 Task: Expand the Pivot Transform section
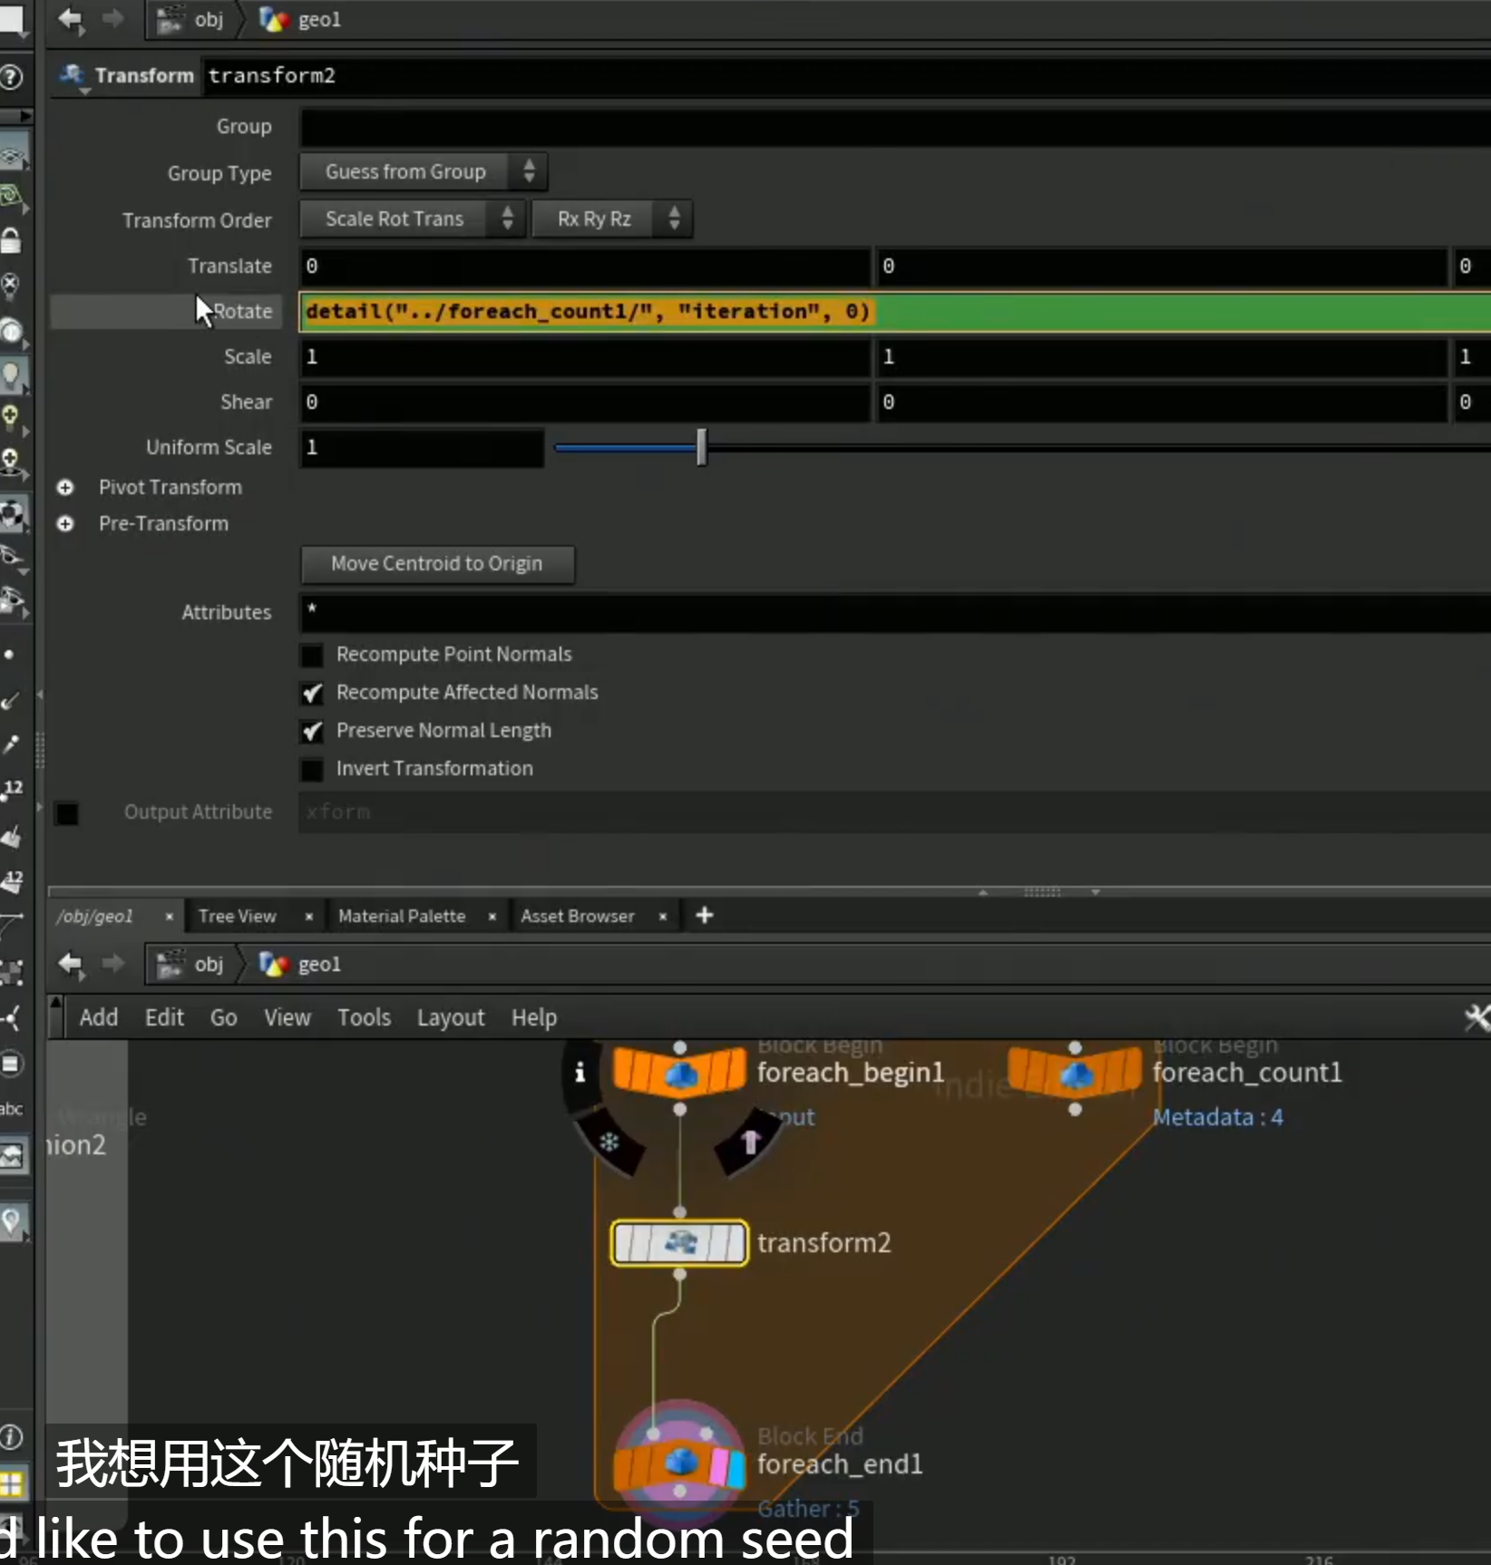tap(65, 488)
